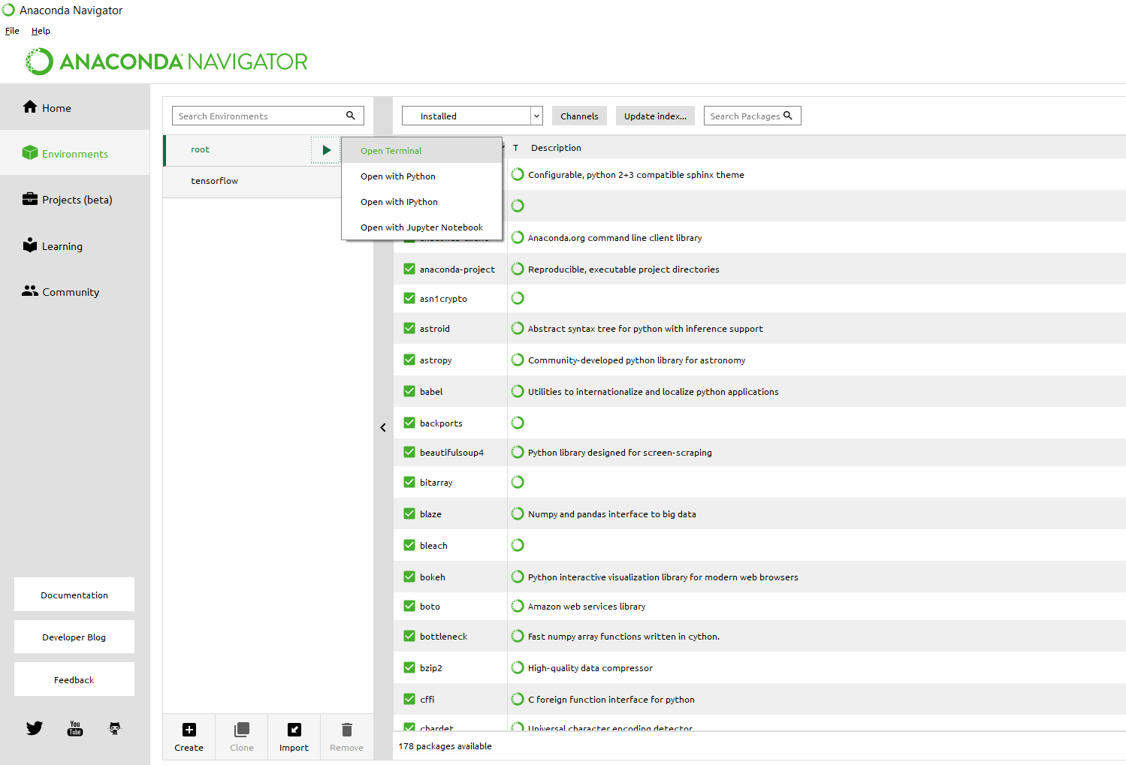Toggle the babel package checkbox

pyautogui.click(x=409, y=391)
